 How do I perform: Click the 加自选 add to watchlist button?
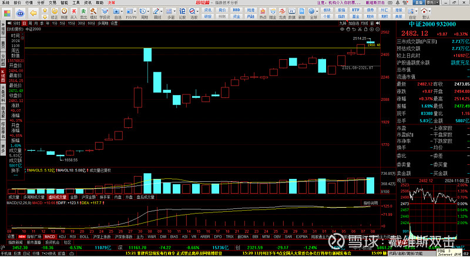point(354,23)
